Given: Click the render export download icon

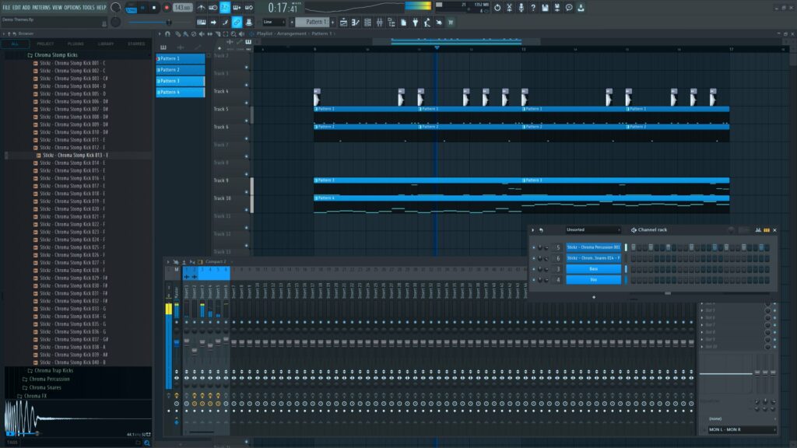Looking at the screenshot, I should (x=581, y=8).
